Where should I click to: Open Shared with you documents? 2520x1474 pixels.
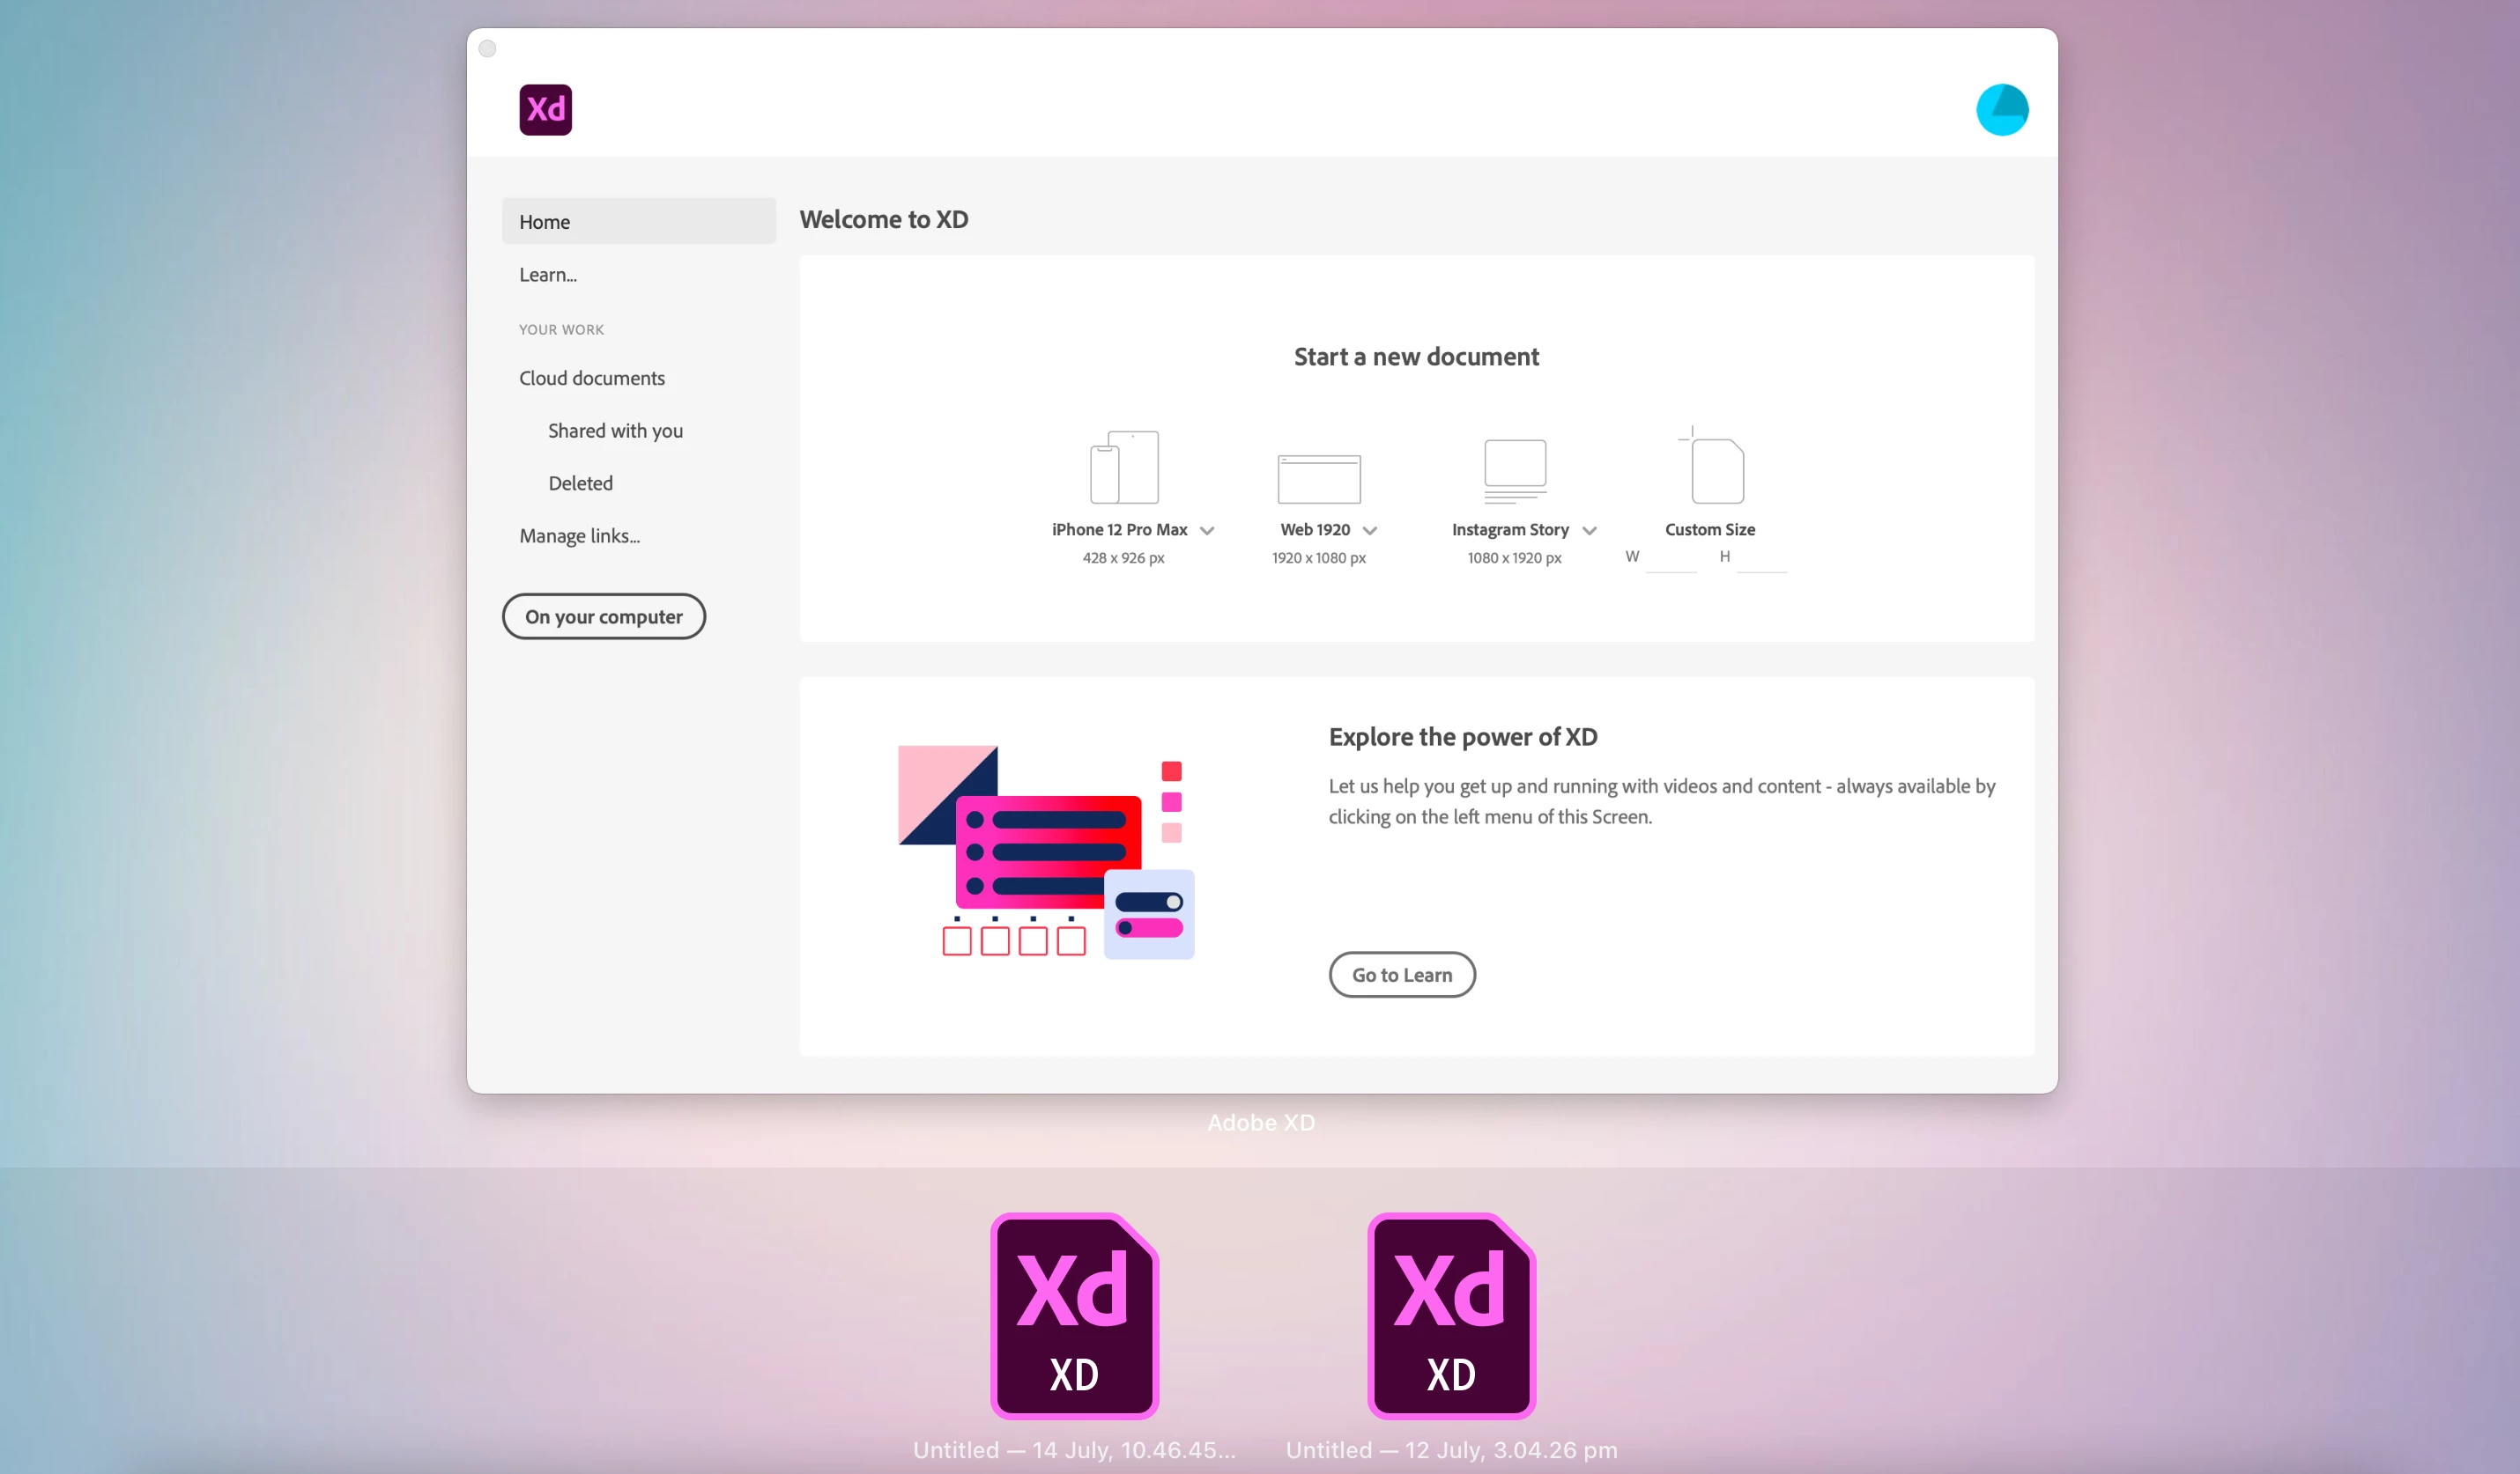pos(615,431)
